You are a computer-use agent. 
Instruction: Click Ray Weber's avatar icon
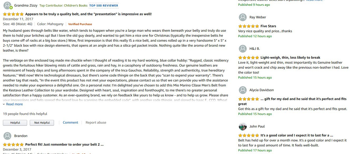(243, 17)
